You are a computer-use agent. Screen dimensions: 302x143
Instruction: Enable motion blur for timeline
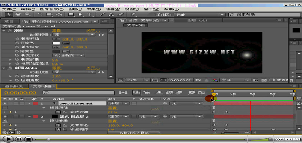tap(179, 93)
